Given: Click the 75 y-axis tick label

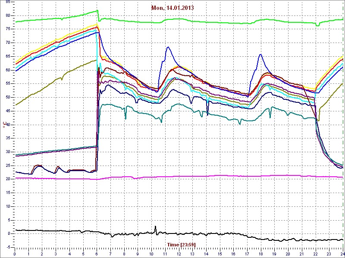Looking at the screenshot, I should (7, 29).
